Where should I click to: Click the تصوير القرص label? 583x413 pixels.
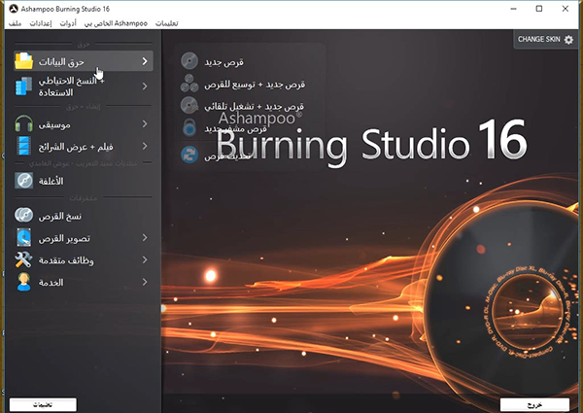coord(64,238)
